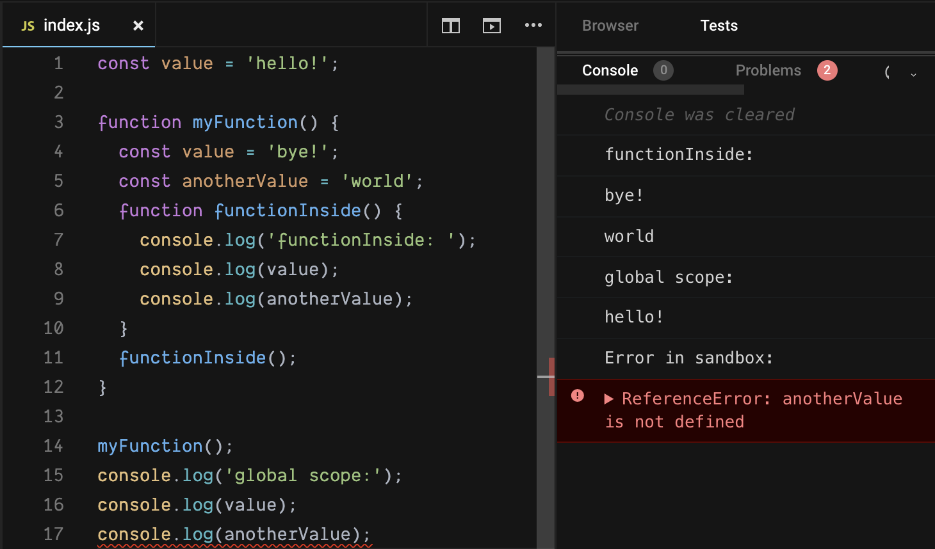Click line number 6 in gutter

58,211
